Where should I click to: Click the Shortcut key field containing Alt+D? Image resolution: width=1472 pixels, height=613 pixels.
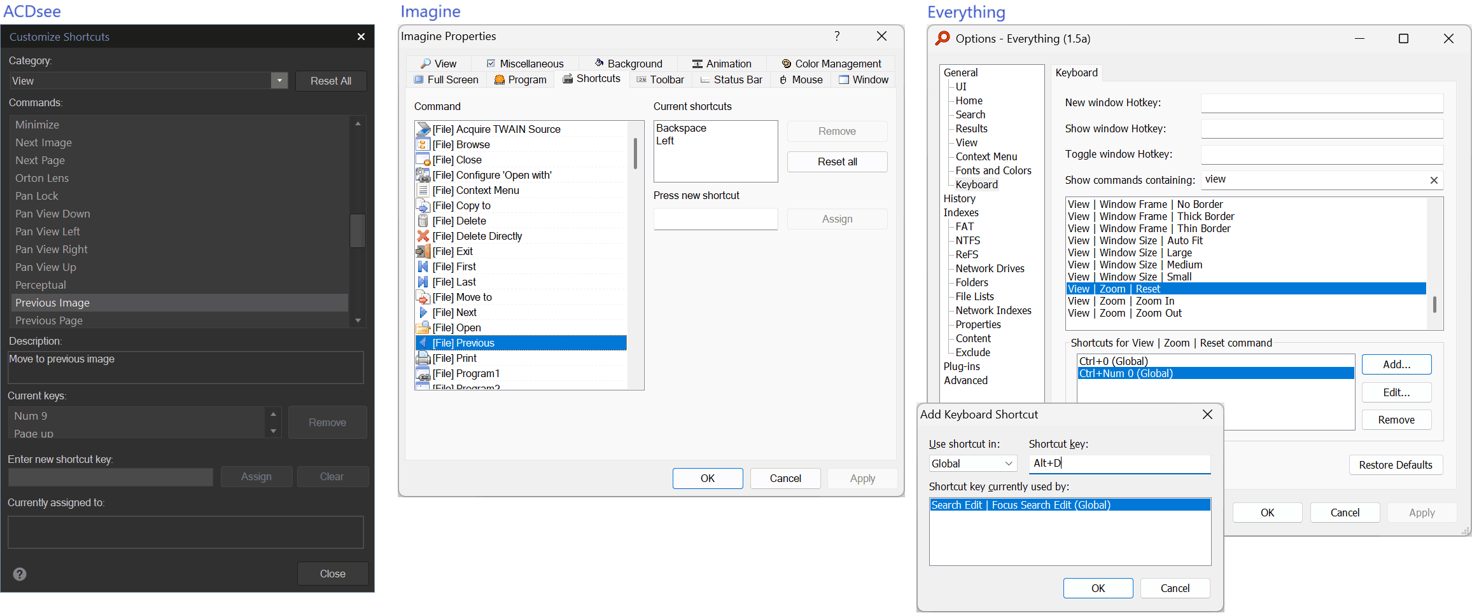tap(1119, 464)
